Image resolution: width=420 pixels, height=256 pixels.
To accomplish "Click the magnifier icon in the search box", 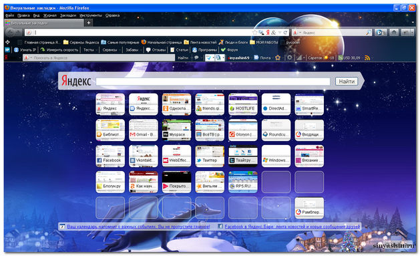I will click(369, 33).
